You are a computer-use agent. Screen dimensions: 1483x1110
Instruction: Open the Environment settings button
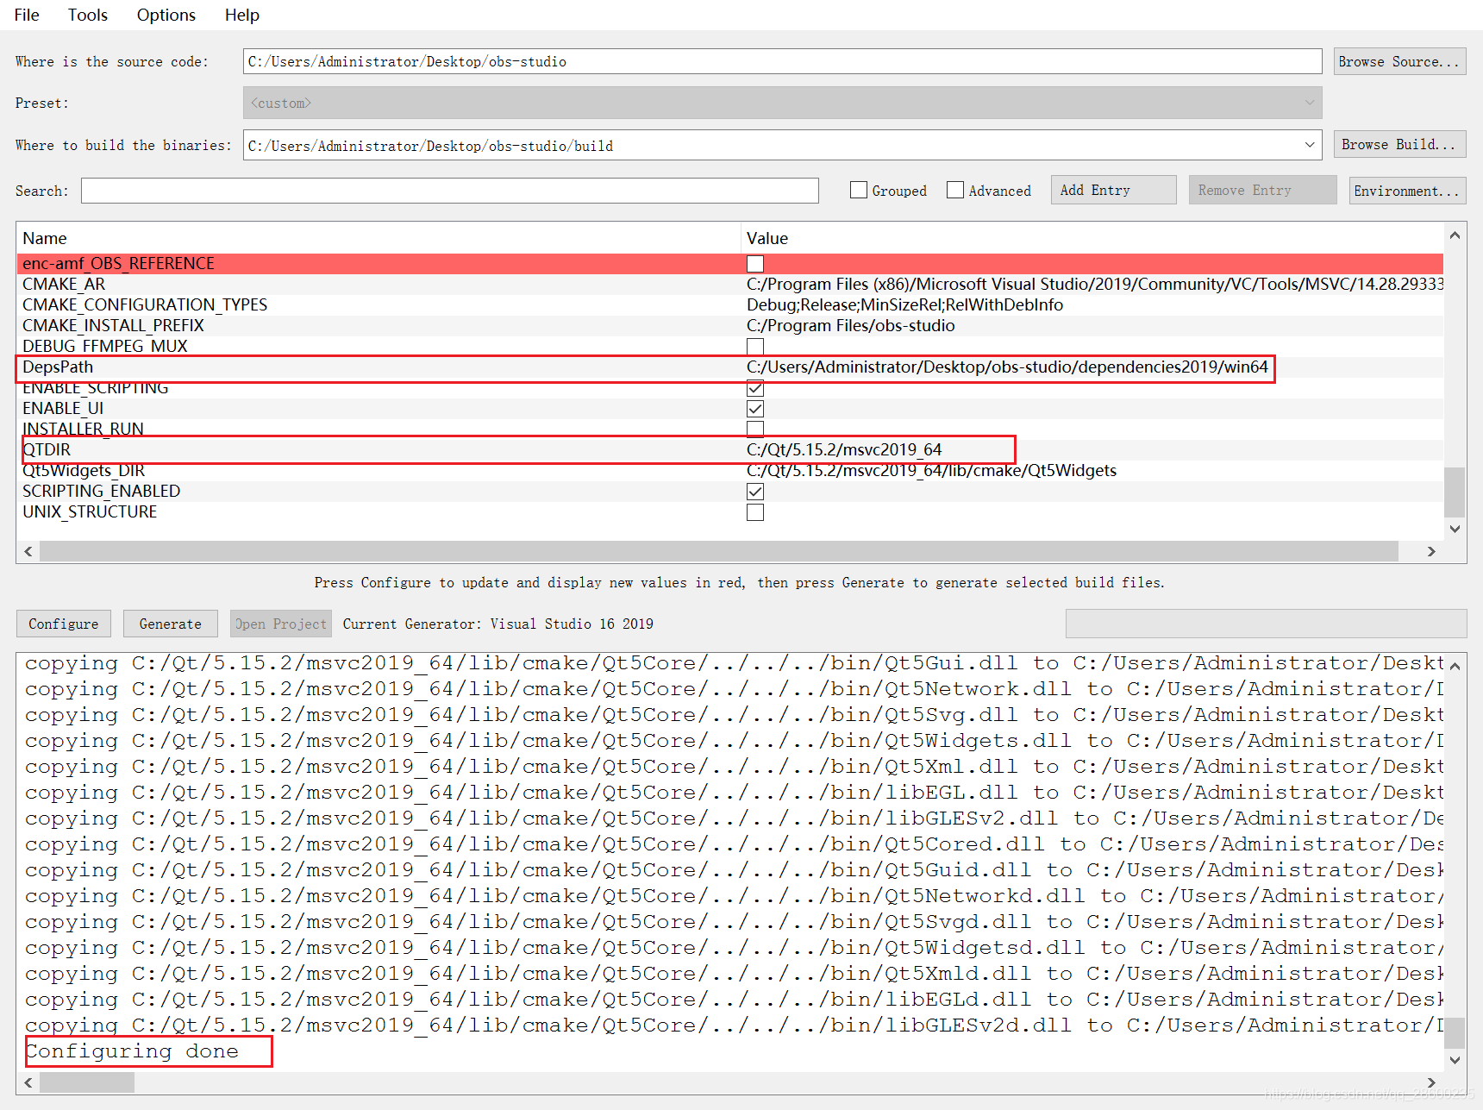pyautogui.click(x=1407, y=190)
